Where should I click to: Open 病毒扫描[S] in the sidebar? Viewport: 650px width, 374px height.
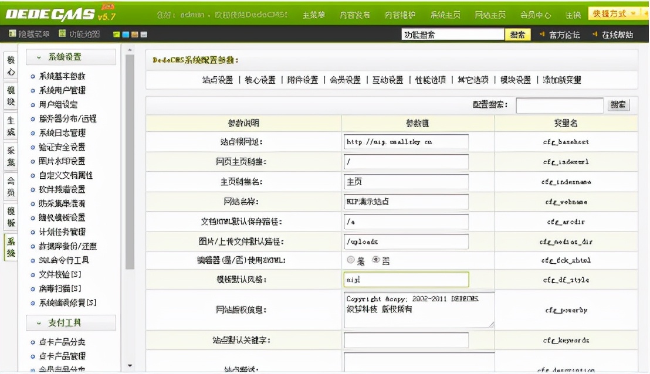[60, 288]
